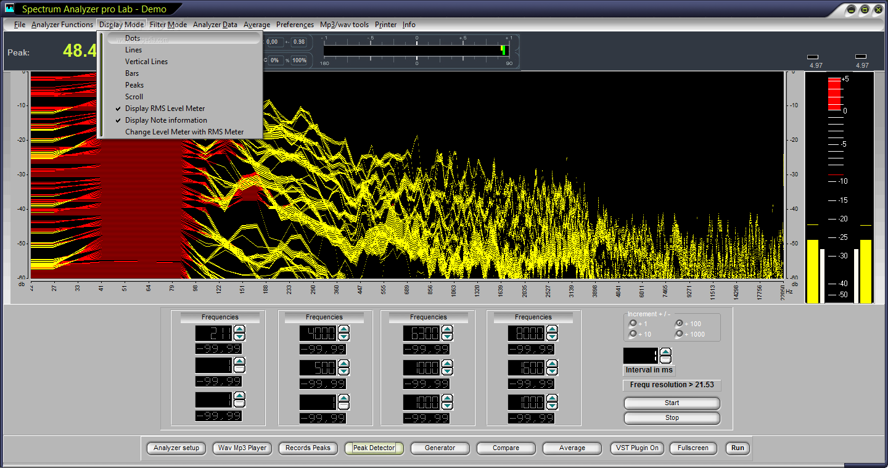The image size is (888, 468).
Task: Choose Scroll display mode
Action: click(x=183, y=97)
